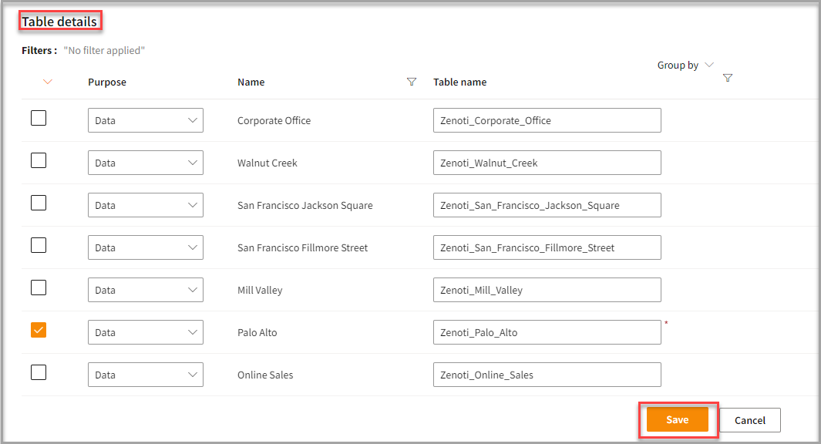Screen dimensions: 821x444
Task: Select the Walnut Creek row checkbox
Action: click(x=39, y=161)
